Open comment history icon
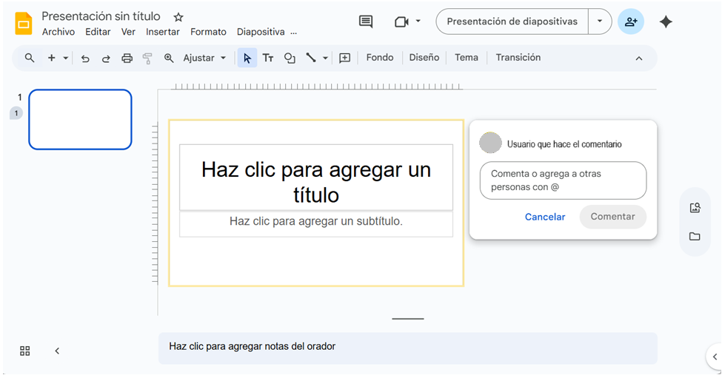Screen dimensions: 722x375 [x=366, y=21]
